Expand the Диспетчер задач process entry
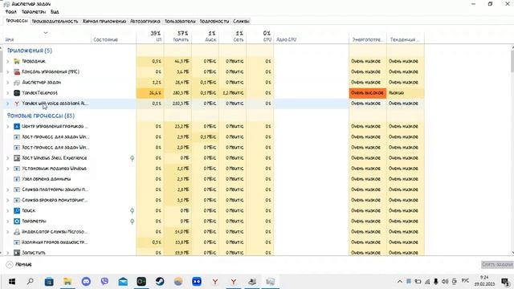 click(x=8, y=82)
